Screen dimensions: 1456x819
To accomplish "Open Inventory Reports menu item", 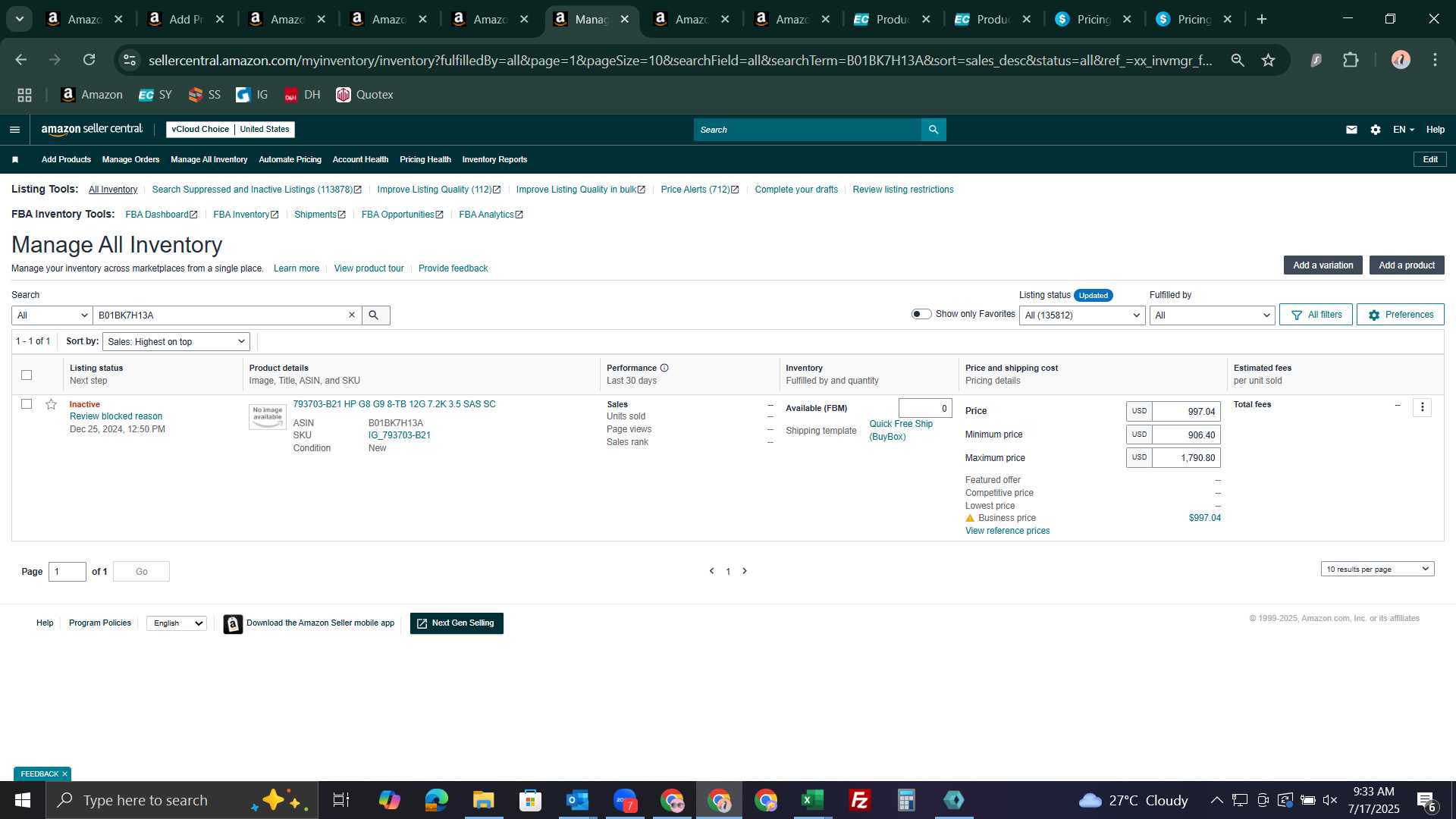I will tap(494, 159).
